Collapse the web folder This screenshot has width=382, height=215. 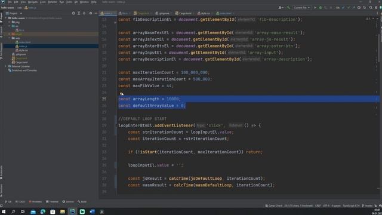click(x=10, y=38)
